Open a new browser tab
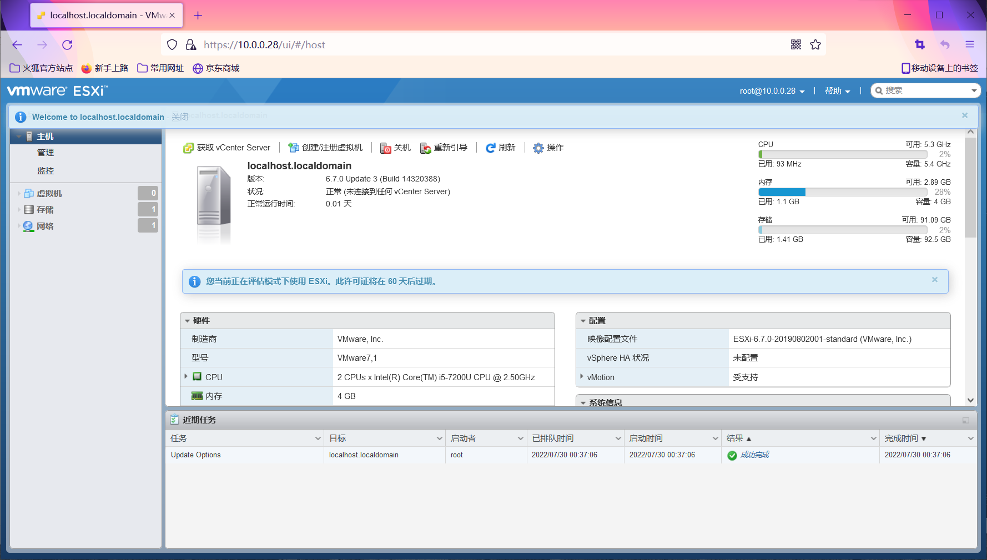987x560 pixels. point(198,16)
